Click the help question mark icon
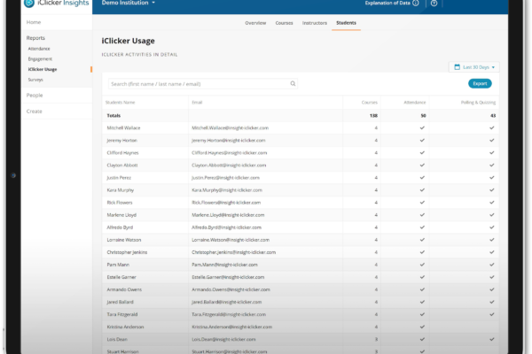 click(x=434, y=3)
